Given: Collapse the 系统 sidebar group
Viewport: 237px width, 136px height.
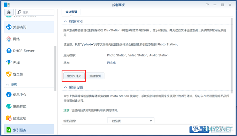Looking at the screenshot, I should (x=8, y=84).
